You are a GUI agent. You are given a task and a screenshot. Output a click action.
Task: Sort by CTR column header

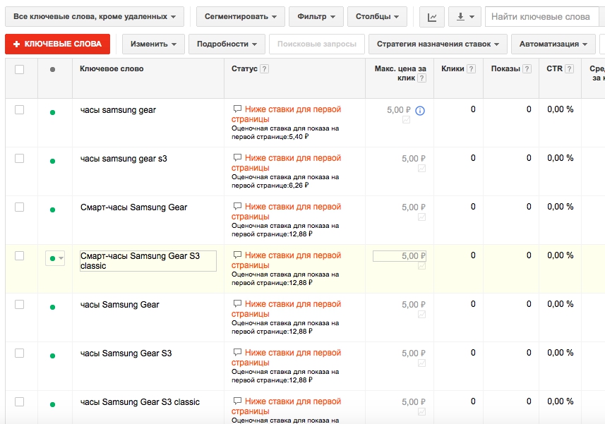(x=554, y=68)
